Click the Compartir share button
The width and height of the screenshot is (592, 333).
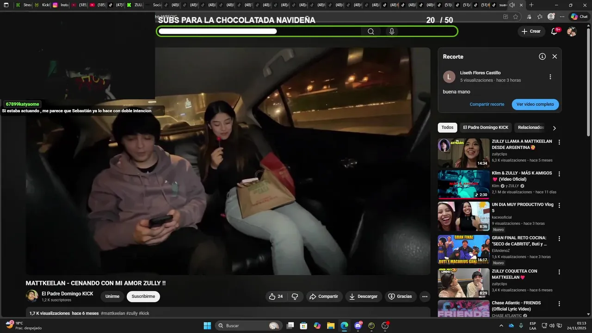point(323,296)
